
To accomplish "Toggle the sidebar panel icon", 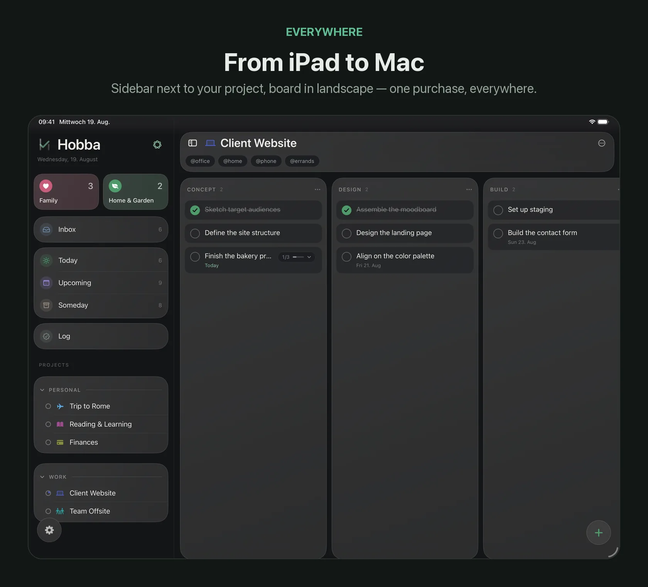I will pyautogui.click(x=192, y=143).
